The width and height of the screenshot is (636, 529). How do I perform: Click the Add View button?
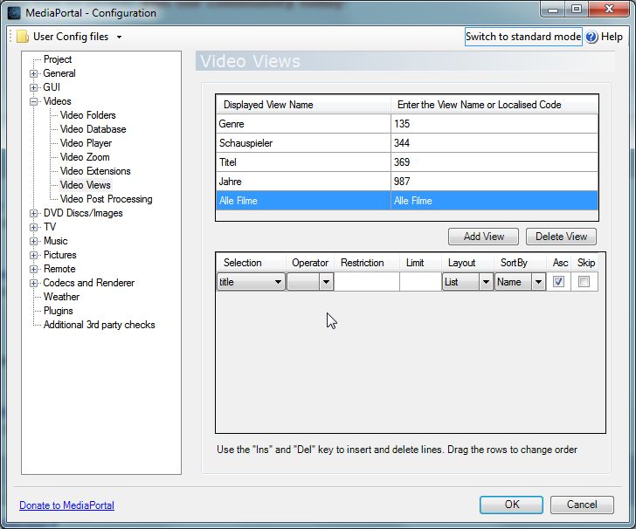pos(483,237)
